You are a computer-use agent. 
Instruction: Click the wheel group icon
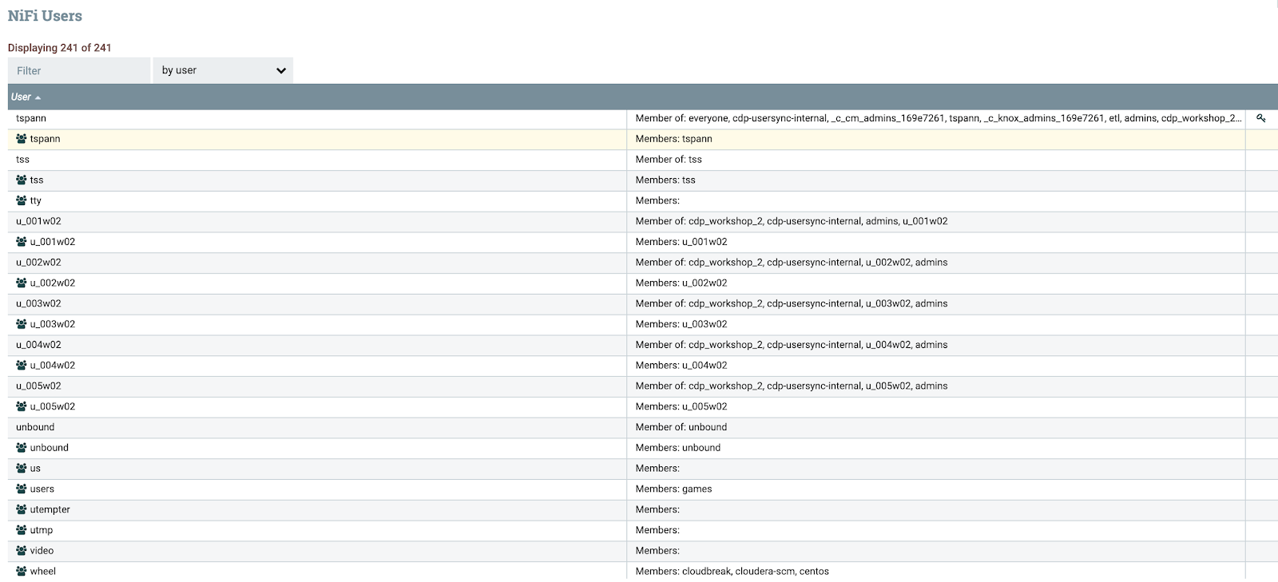coord(22,572)
